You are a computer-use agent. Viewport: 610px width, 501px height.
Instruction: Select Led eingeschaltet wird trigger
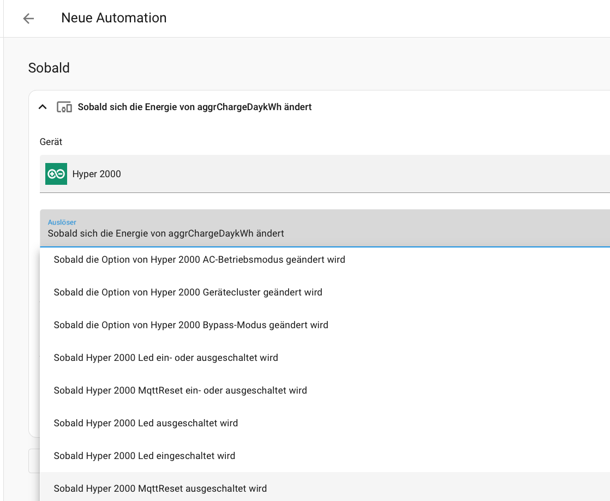tap(325, 456)
